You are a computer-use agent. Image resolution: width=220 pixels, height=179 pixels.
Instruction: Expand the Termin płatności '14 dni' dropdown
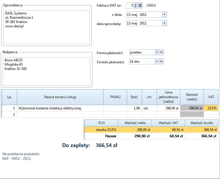tap(156, 61)
